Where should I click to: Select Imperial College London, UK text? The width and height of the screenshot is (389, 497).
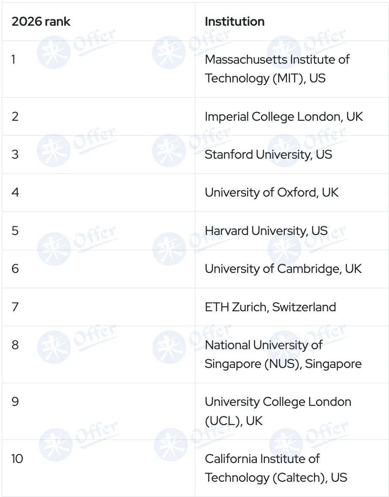[x=284, y=117]
